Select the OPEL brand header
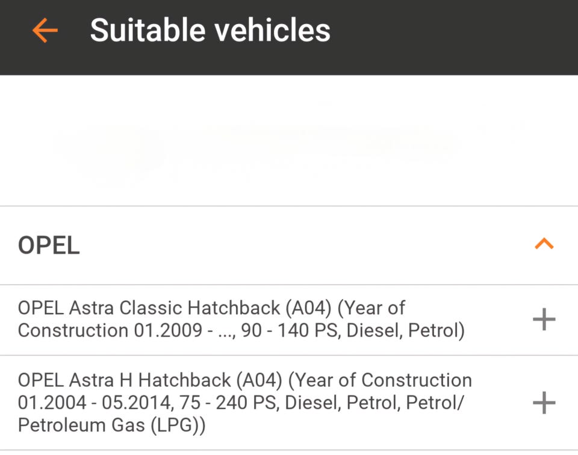The width and height of the screenshot is (578, 455). 49,246
